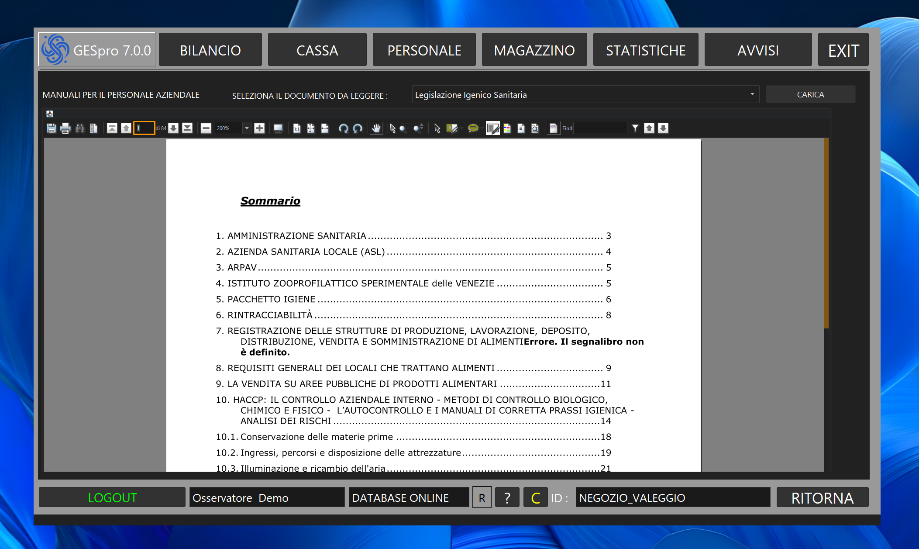Click the Osservatore Demo user field
Viewport: 919px width, 549px height.
pos(267,498)
